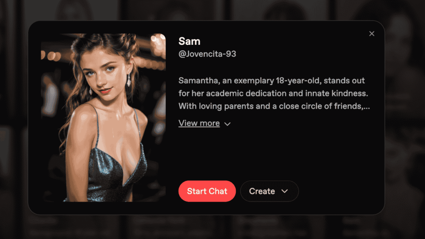Click the Samantha description paragraph text

[274, 93]
